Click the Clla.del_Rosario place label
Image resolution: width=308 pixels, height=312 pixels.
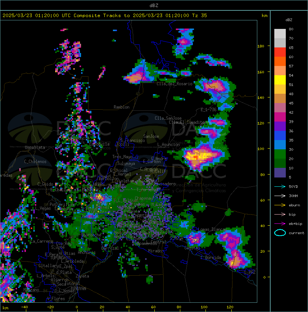(x=174, y=84)
